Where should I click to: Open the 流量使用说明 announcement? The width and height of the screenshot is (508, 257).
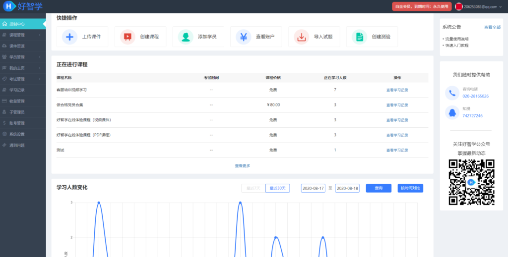[457, 39]
